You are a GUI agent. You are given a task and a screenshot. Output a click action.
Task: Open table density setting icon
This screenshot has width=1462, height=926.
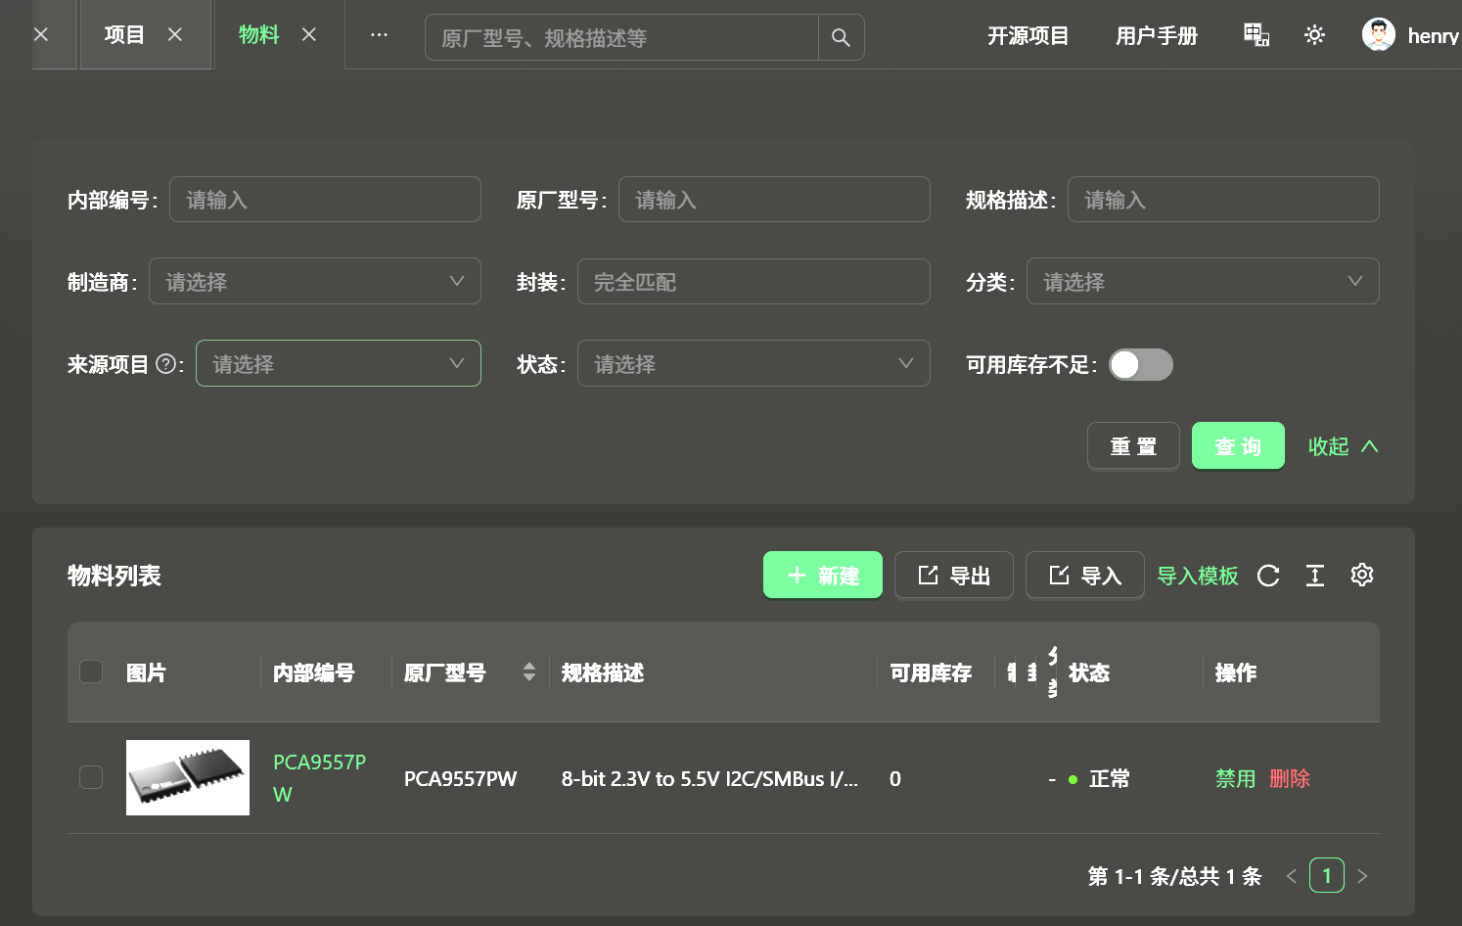click(1315, 576)
